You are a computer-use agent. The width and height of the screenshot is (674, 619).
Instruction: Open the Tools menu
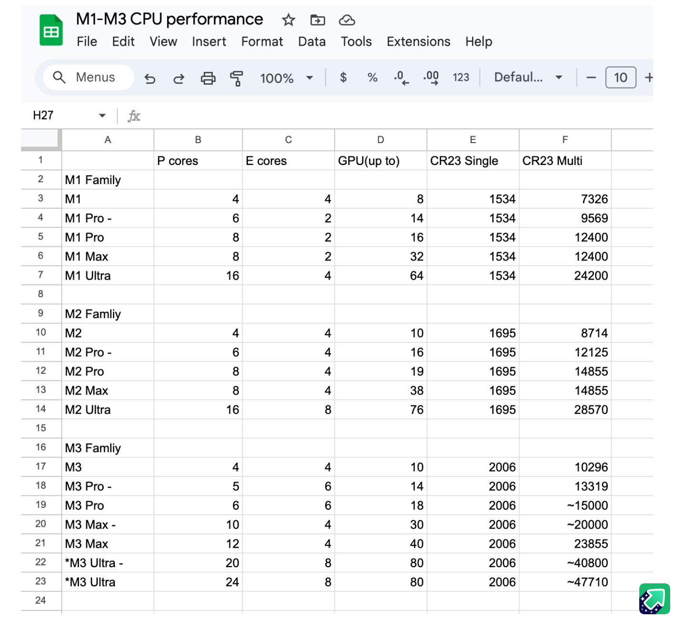tap(356, 42)
